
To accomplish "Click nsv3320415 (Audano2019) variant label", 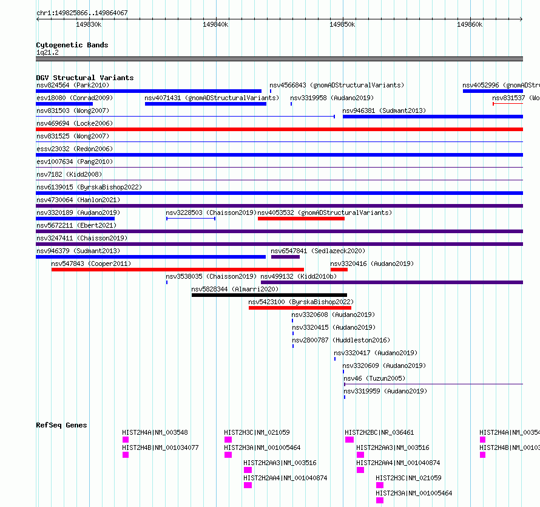I will [334, 327].
